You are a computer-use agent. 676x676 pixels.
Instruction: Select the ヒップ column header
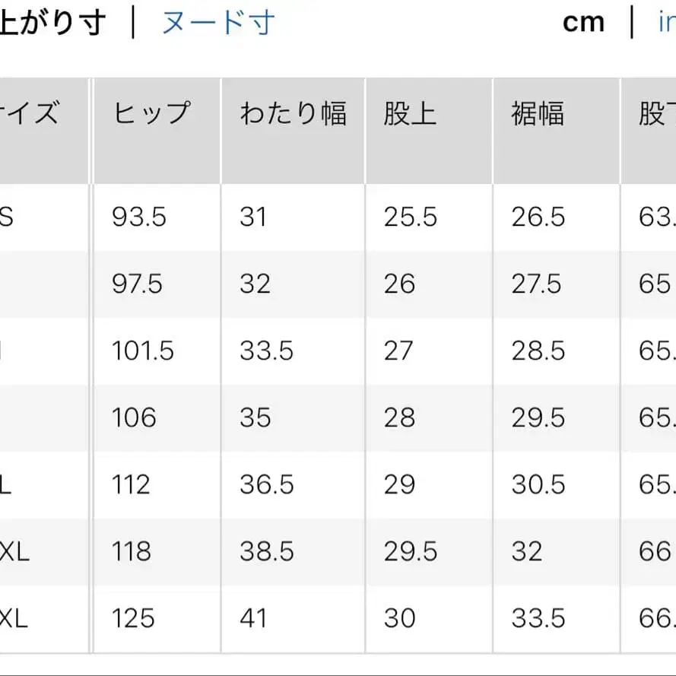click(x=153, y=113)
